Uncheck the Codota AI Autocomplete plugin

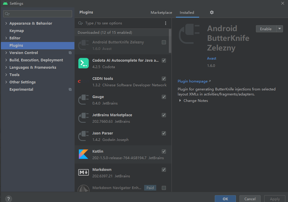(x=164, y=60)
